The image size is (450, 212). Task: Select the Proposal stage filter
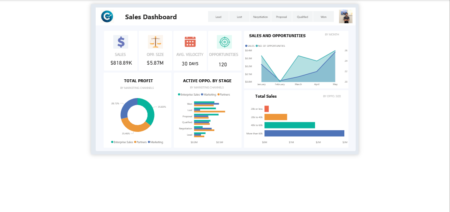[281, 17]
